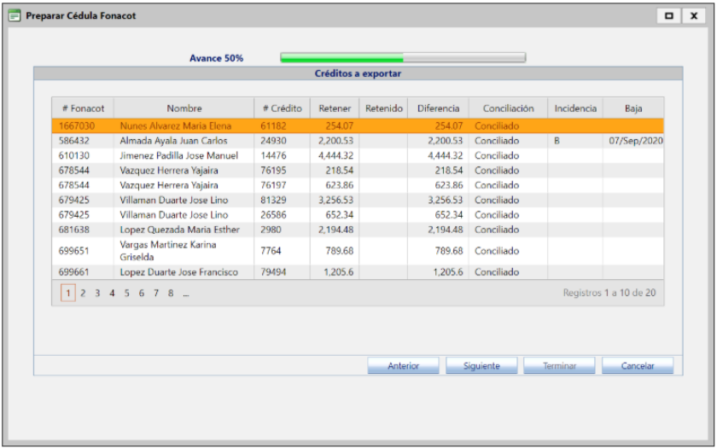This screenshot has height=448, width=717.
Task: Click the Diferencia amount 789.68
Action: (449, 251)
